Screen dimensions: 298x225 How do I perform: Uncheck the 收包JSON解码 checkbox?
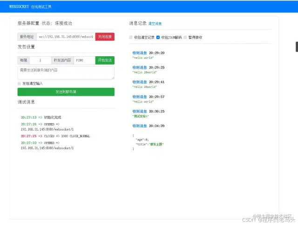158,37
